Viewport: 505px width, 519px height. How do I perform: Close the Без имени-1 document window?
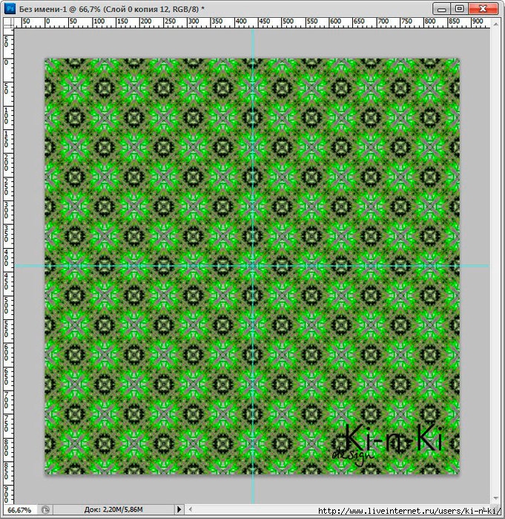(x=483, y=9)
